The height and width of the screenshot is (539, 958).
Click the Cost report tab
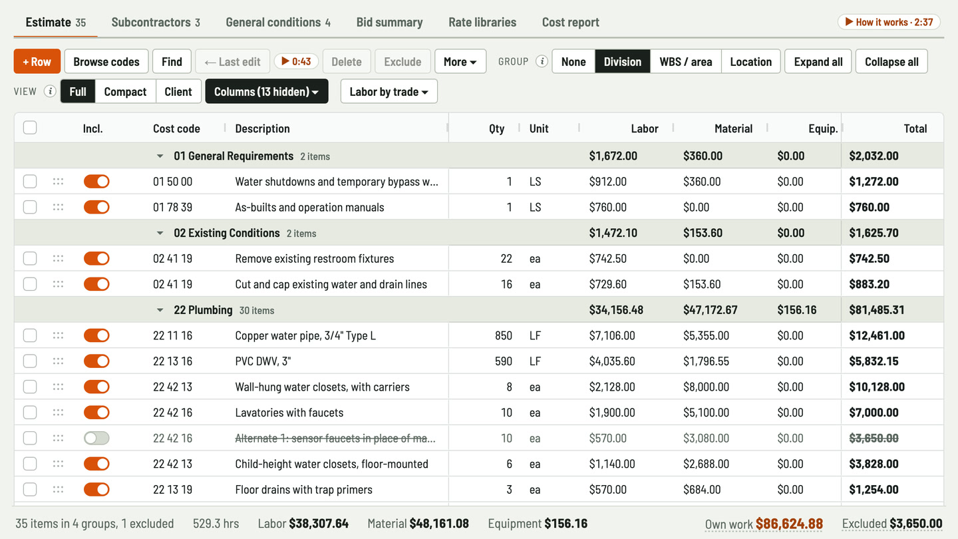click(x=571, y=22)
